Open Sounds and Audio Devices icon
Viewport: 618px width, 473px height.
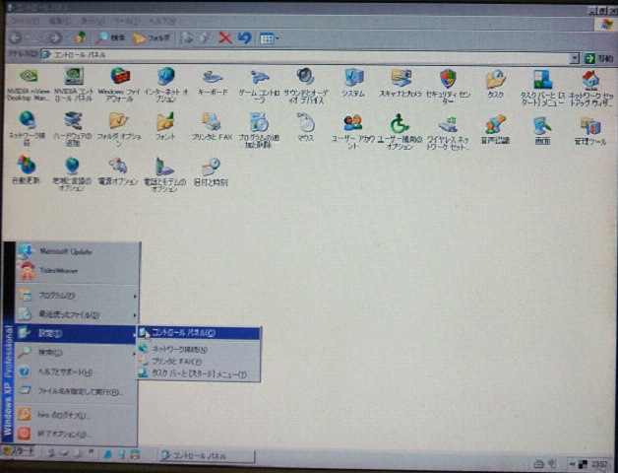tap(305, 79)
